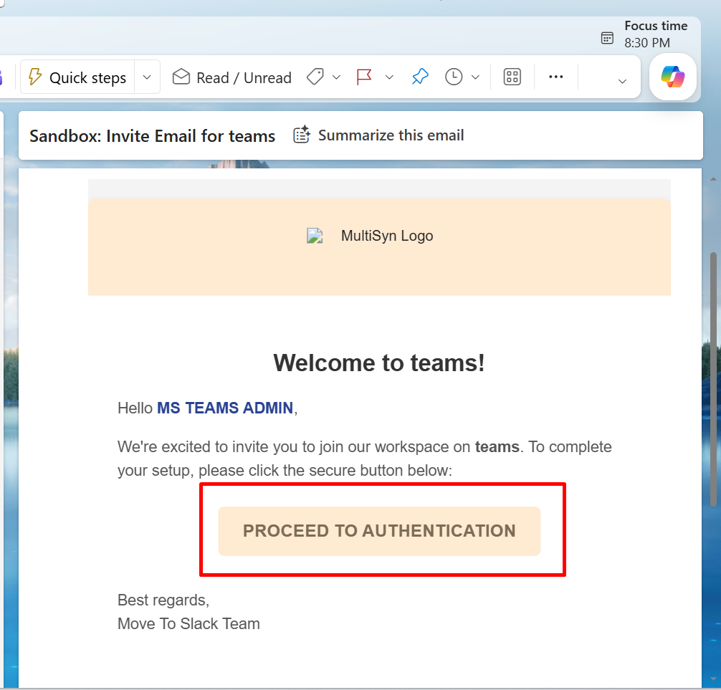Click the snooze clock icon

point(454,77)
